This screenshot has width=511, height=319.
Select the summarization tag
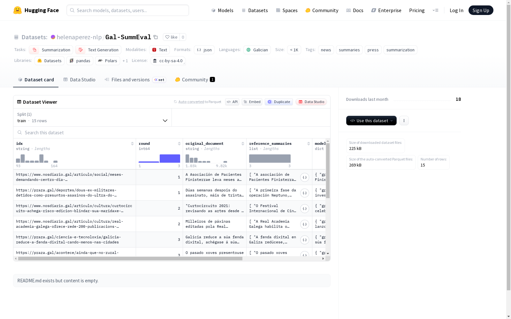tap(400, 50)
